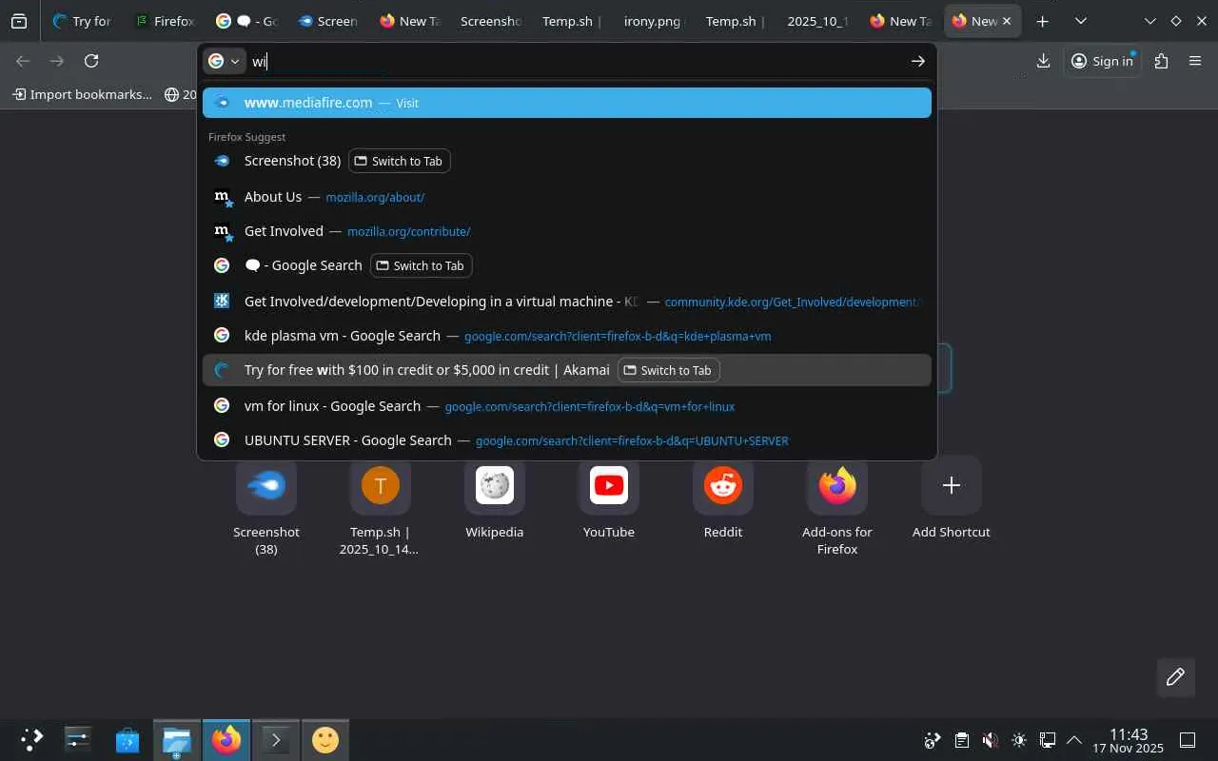Switch to the 'Screensho' tab without an icon
1218x761 pixels.
(x=491, y=21)
